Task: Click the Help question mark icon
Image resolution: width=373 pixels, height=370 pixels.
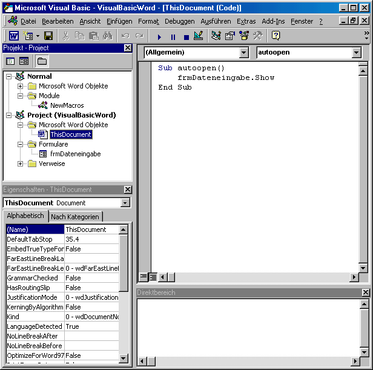Action: click(276, 36)
